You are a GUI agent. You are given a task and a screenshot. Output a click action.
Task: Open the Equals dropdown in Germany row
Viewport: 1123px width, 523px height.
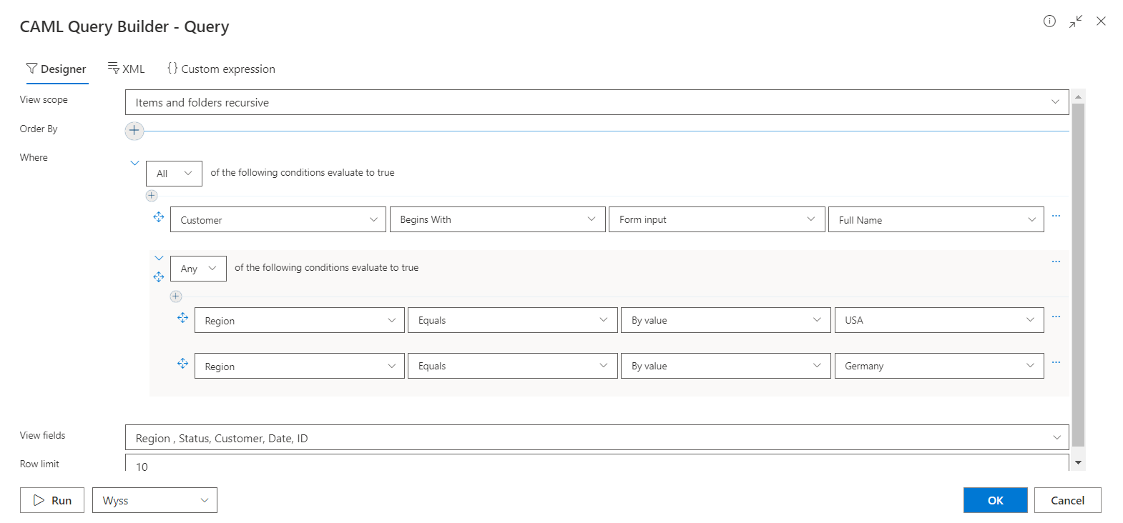click(x=512, y=366)
